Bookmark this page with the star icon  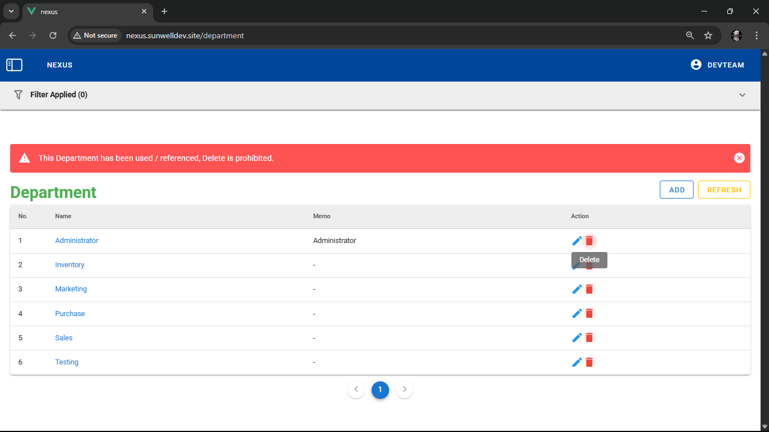click(708, 35)
